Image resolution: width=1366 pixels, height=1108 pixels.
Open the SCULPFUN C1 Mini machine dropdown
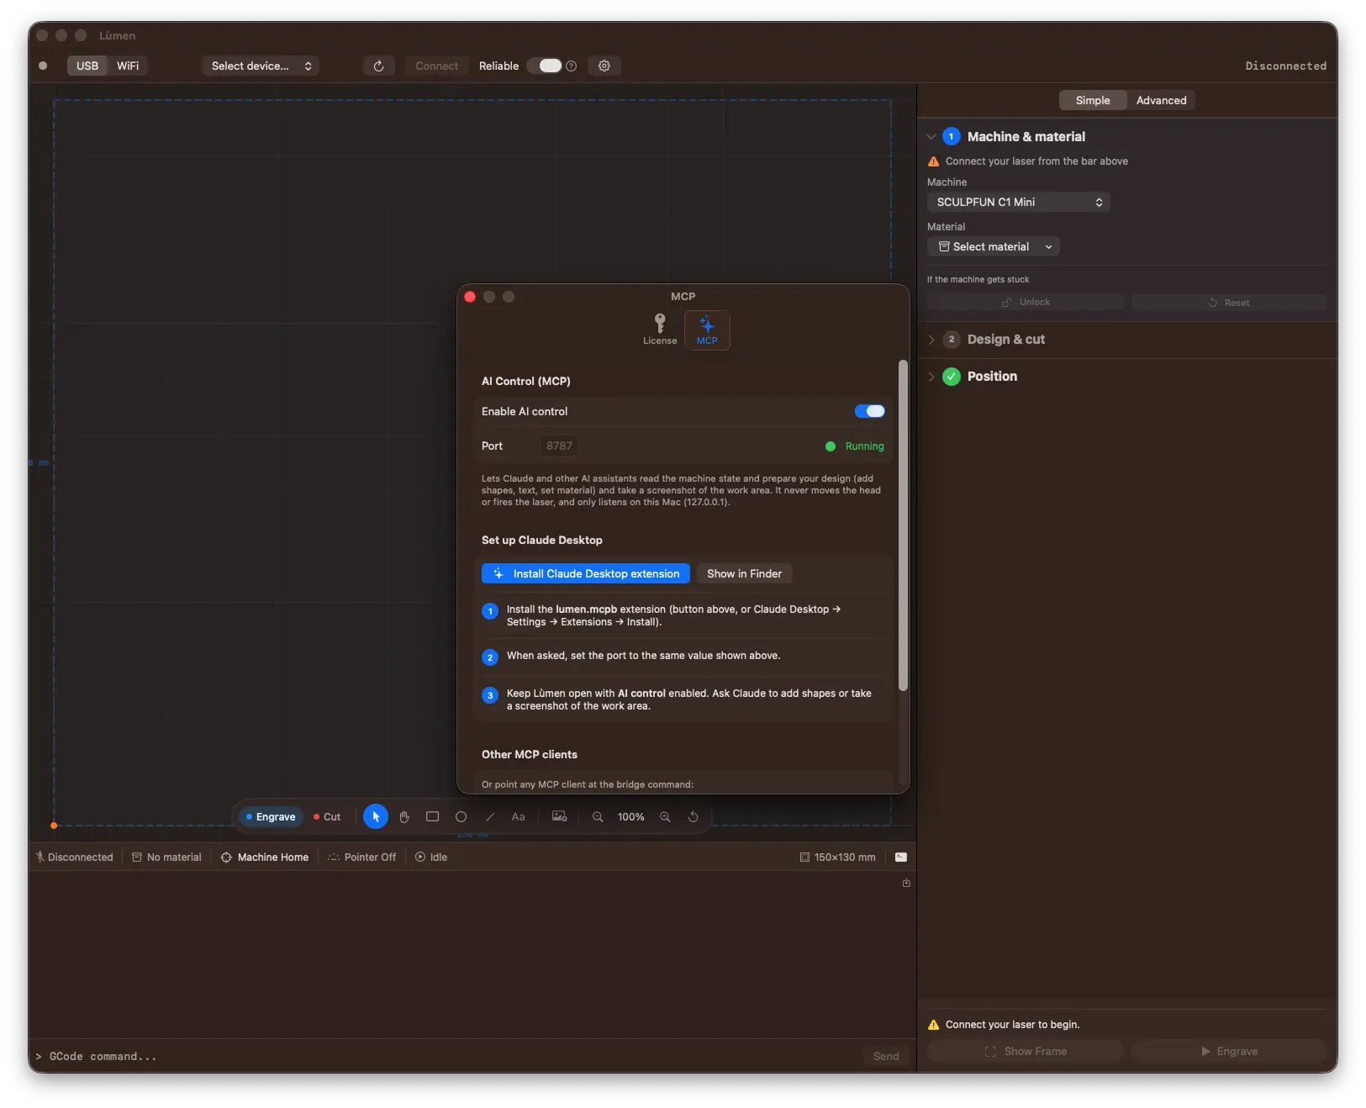pyautogui.click(x=1019, y=202)
